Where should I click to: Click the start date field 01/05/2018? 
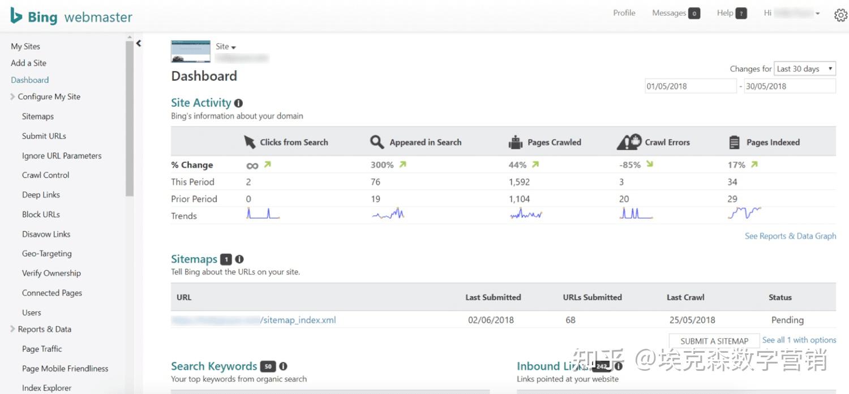click(x=691, y=86)
